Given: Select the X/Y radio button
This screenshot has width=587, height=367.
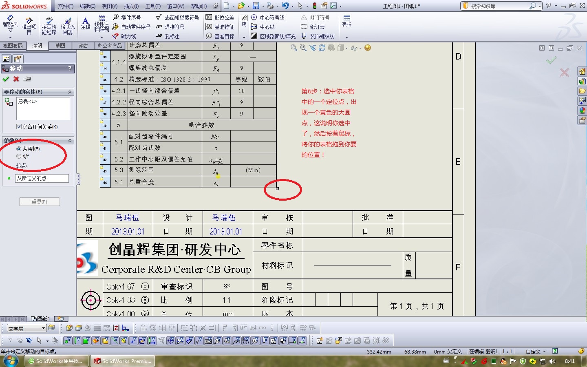Looking at the screenshot, I should point(19,156).
